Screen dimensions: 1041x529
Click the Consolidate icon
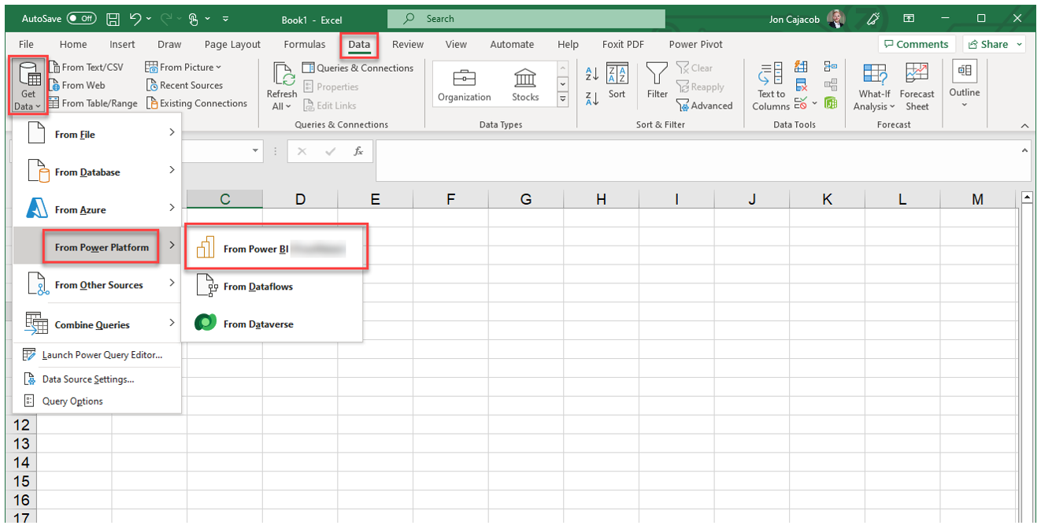pos(830,68)
